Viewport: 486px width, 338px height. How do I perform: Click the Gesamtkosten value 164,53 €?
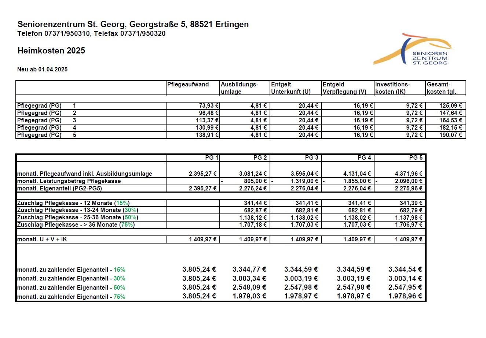451,120
